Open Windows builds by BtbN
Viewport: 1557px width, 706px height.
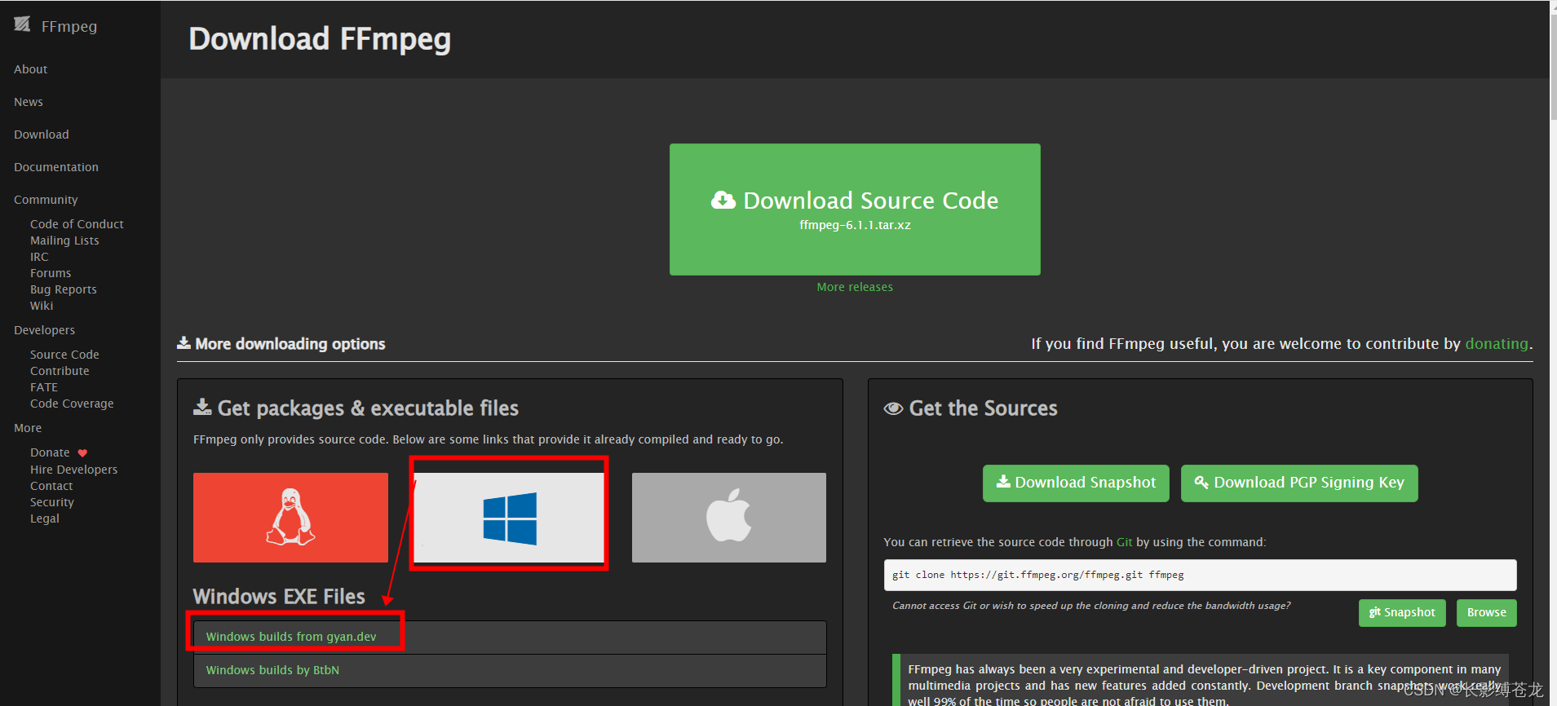[x=272, y=670]
